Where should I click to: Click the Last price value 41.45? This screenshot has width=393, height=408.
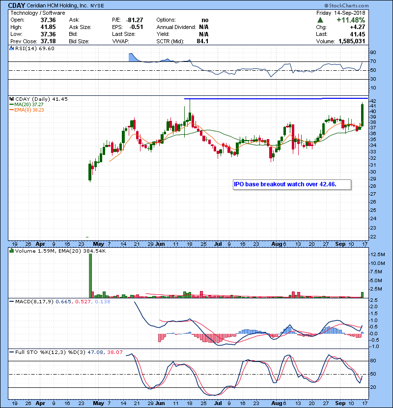pyautogui.click(x=358, y=34)
